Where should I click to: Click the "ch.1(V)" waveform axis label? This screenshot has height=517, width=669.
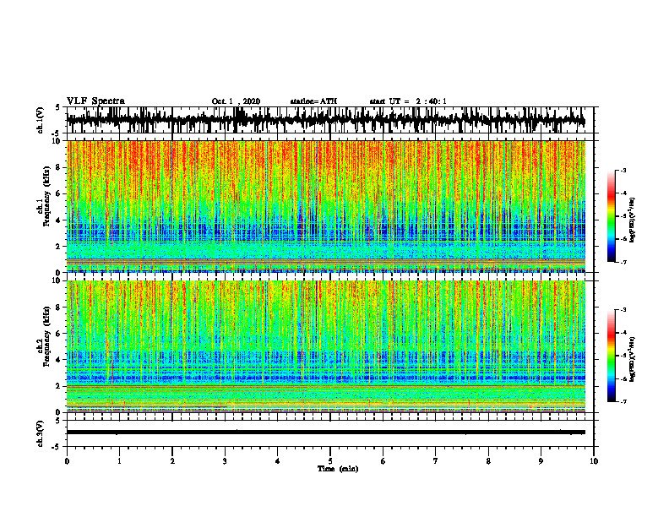pyautogui.click(x=41, y=121)
